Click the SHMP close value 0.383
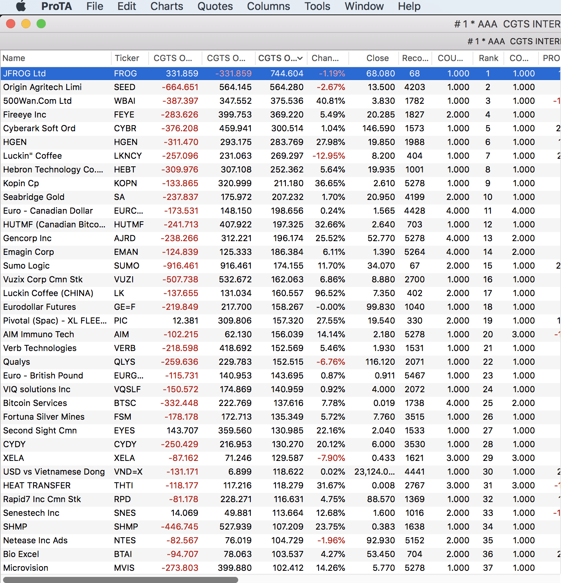This screenshot has width=561, height=583. 383,527
